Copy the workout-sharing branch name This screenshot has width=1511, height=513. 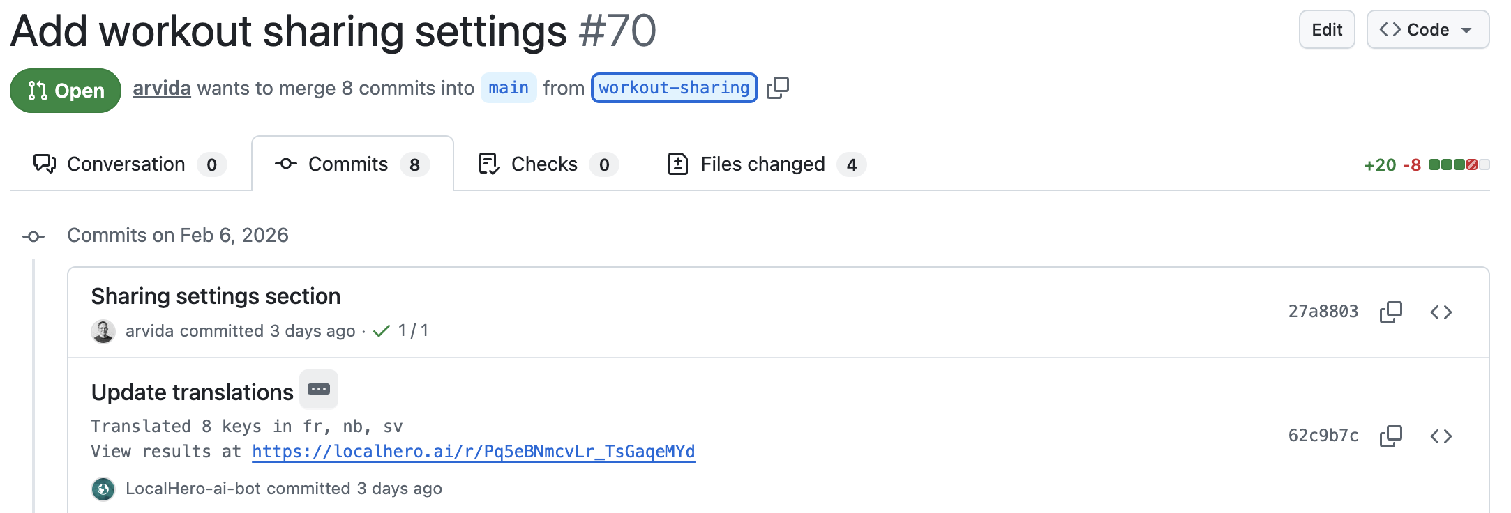776,88
